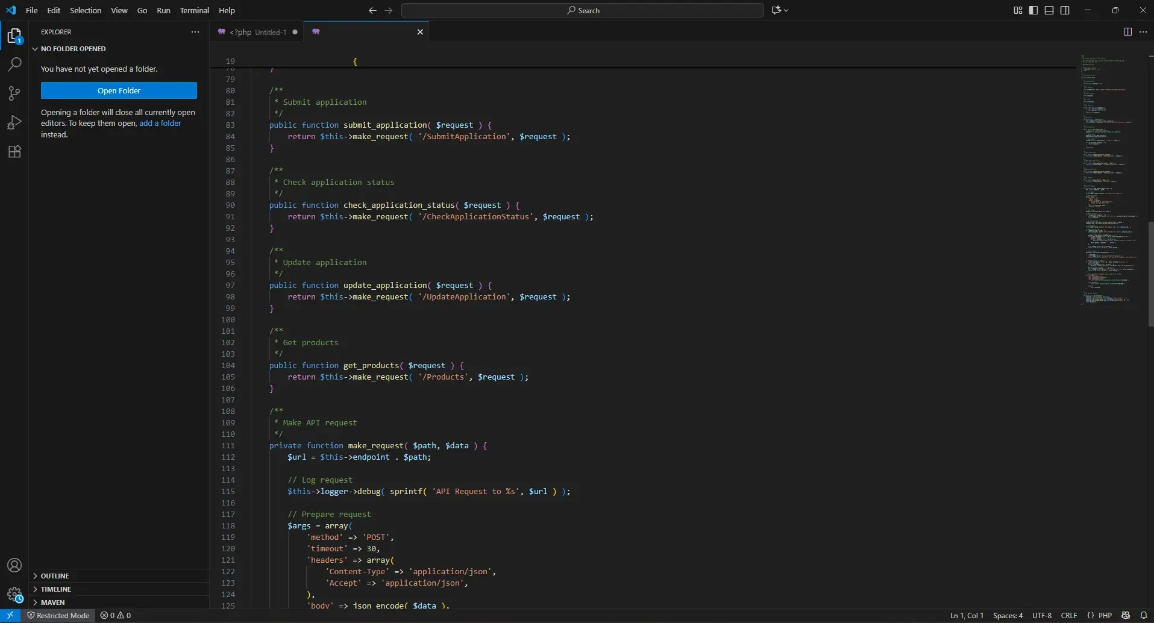
Task: Close the active untitled editor tab
Action: pyautogui.click(x=420, y=32)
